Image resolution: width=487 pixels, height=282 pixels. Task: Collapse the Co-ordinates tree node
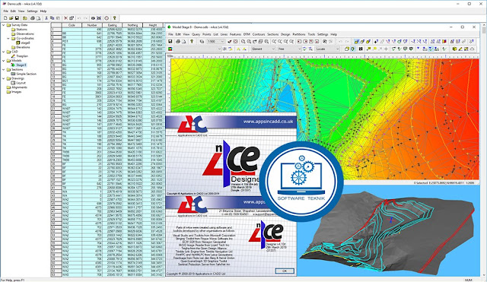8,39
